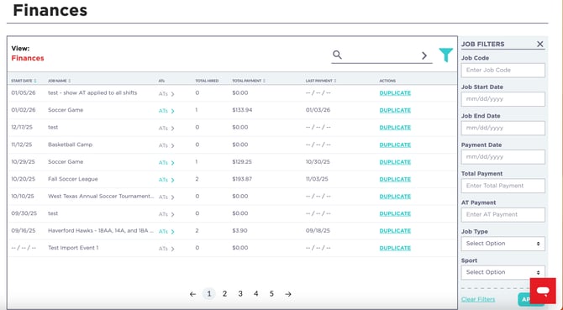Open the Sport Select Option dropdown
The image size is (563, 310).
503,272
